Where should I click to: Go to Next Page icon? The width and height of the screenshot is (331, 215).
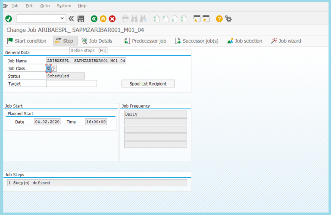click(x=175, y=19)
